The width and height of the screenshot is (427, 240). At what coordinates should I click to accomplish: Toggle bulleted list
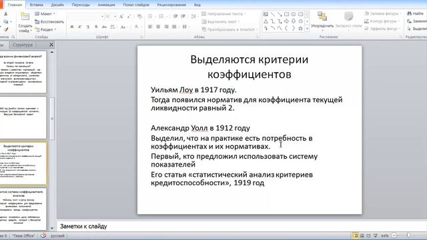(151, 17)
